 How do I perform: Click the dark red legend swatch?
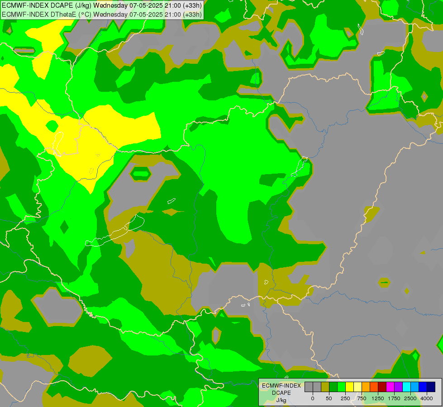tap(382, 387)
